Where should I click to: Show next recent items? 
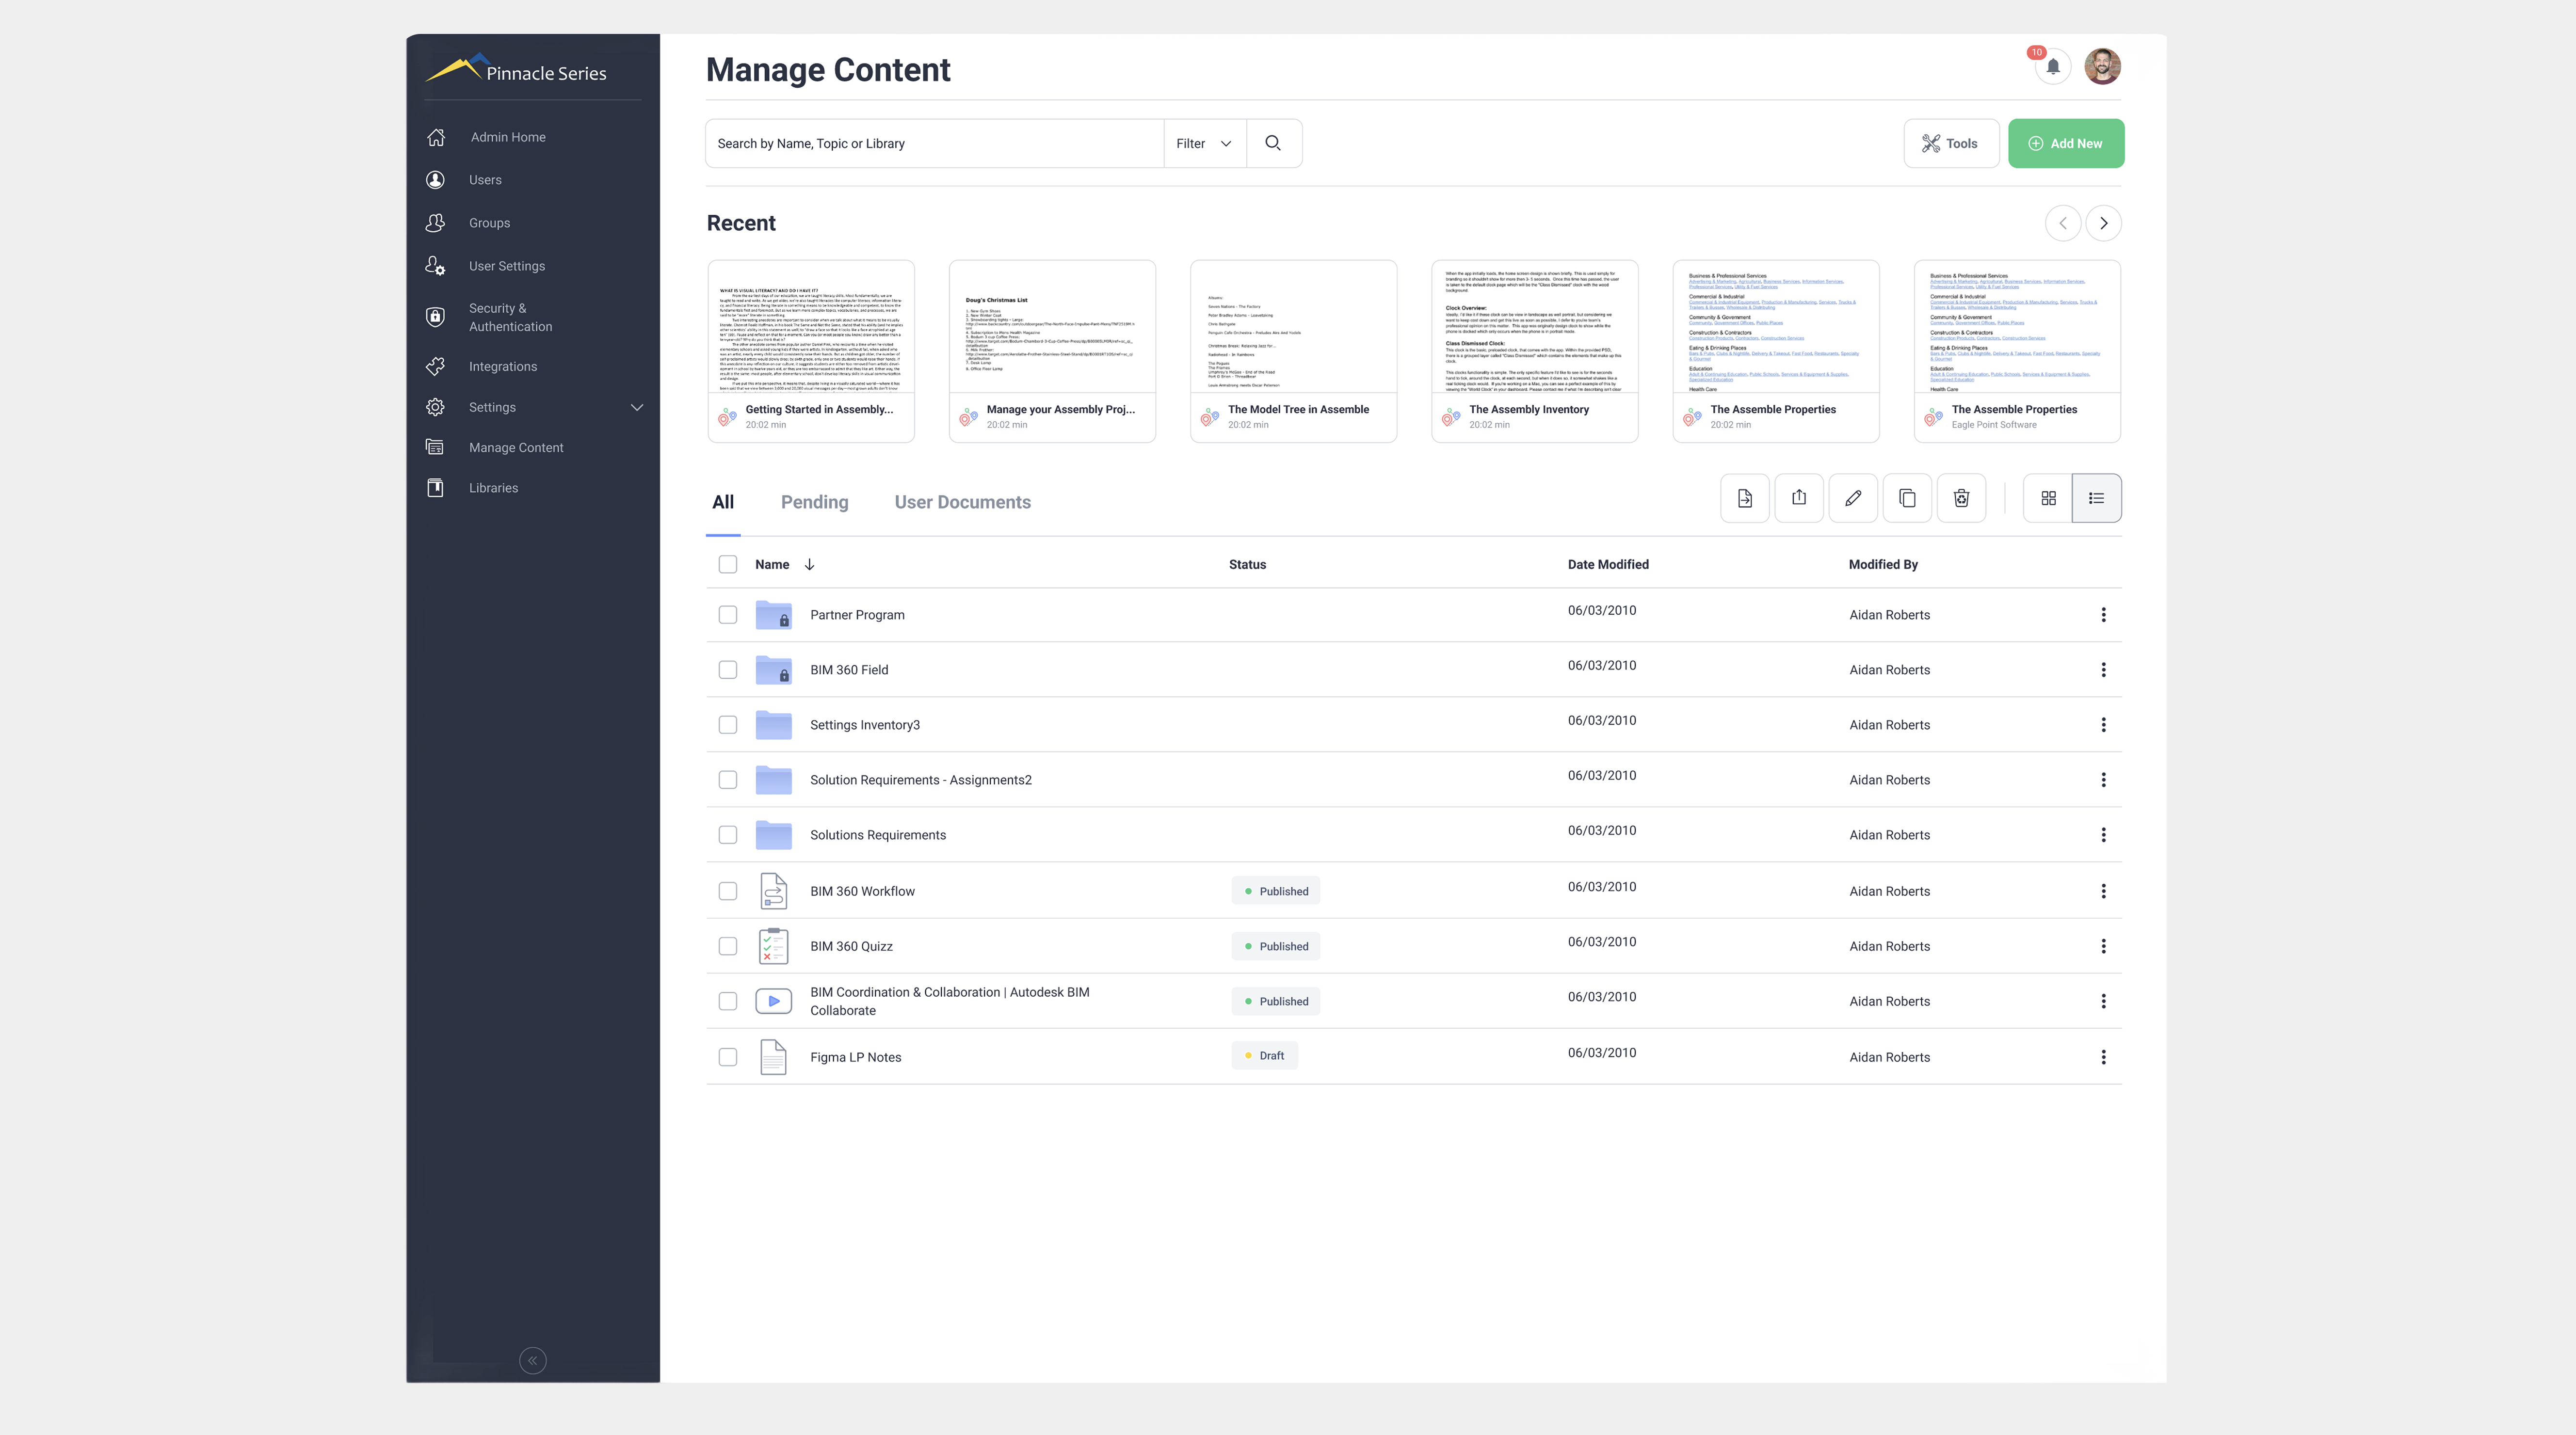tap(2103, 223)
